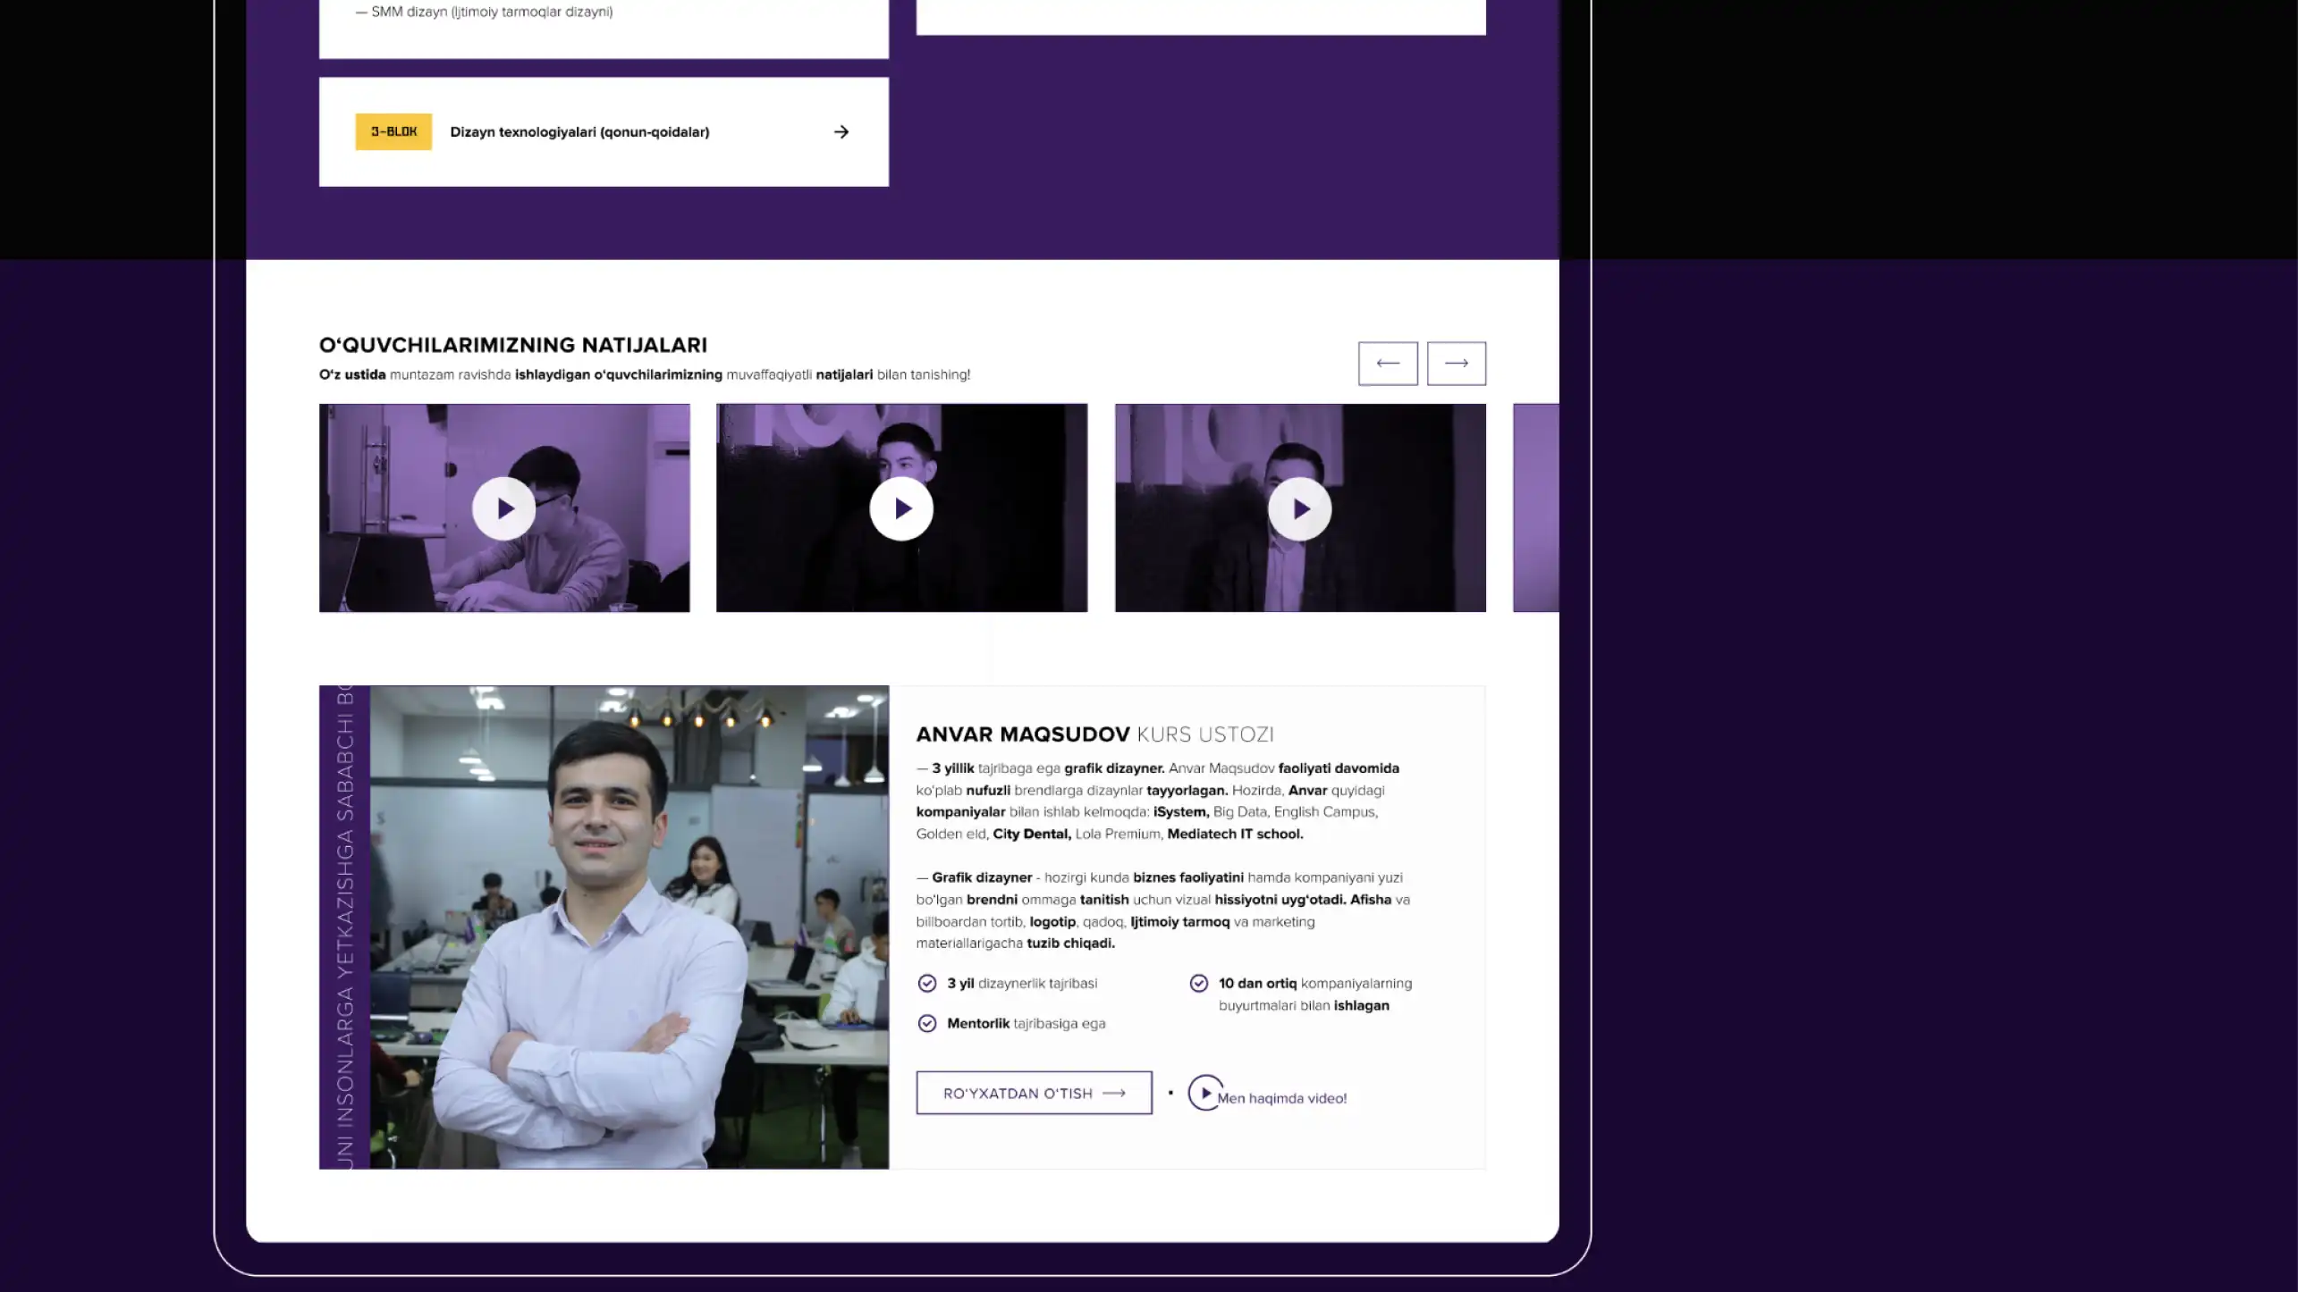Open Dizayn texnologiyalari (qonun-qoidalar) block
Viewport: 2298px width, 1292px height.
[579, 132]
